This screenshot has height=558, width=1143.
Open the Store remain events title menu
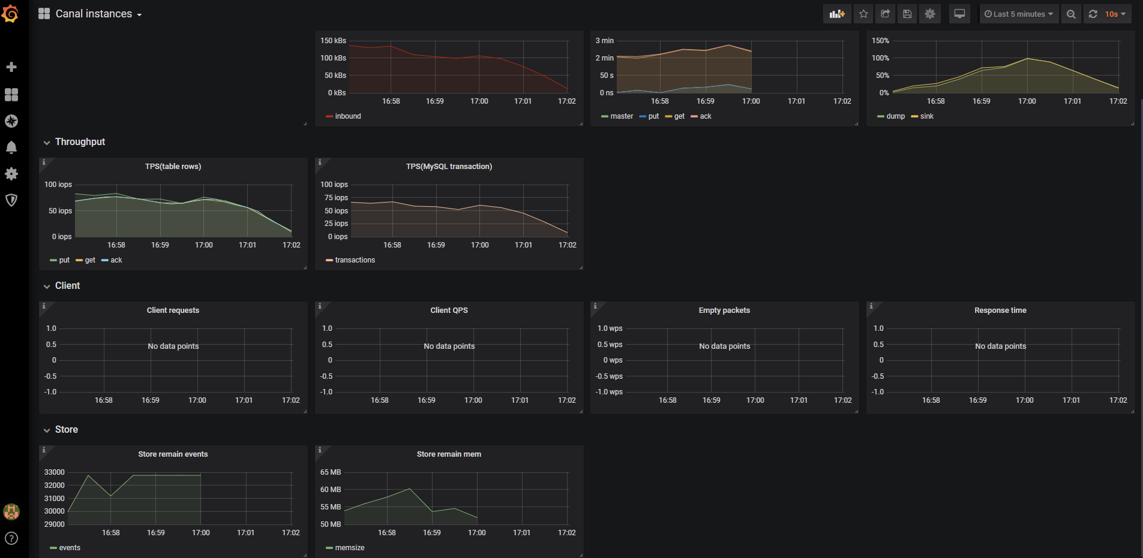click(173, 454)
